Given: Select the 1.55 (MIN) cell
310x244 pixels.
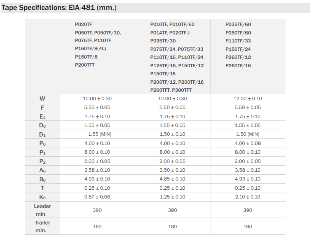Looking at the screenshot, I should click(97, 134).
